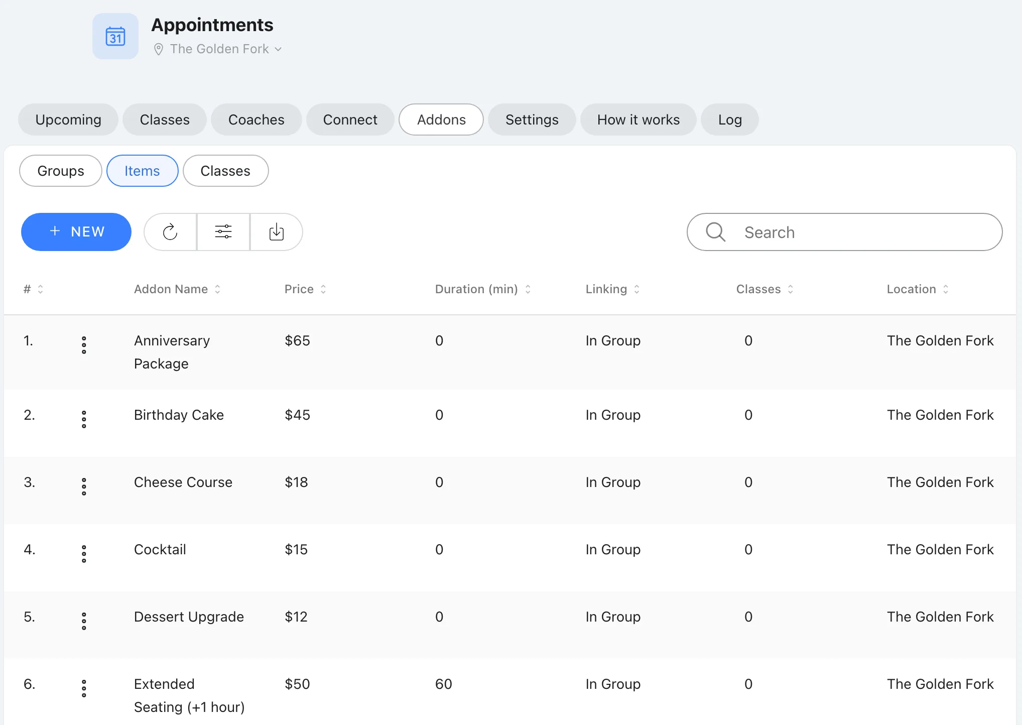Open the How it works tab
This screenshot has height=725, width=1022.
(638, 119)
